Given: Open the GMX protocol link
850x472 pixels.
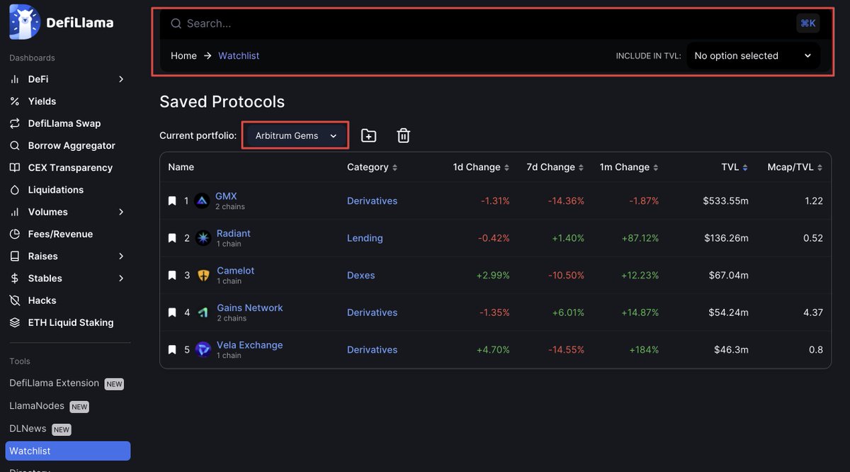Looking at the screenshot, I should tap(226, 196).
